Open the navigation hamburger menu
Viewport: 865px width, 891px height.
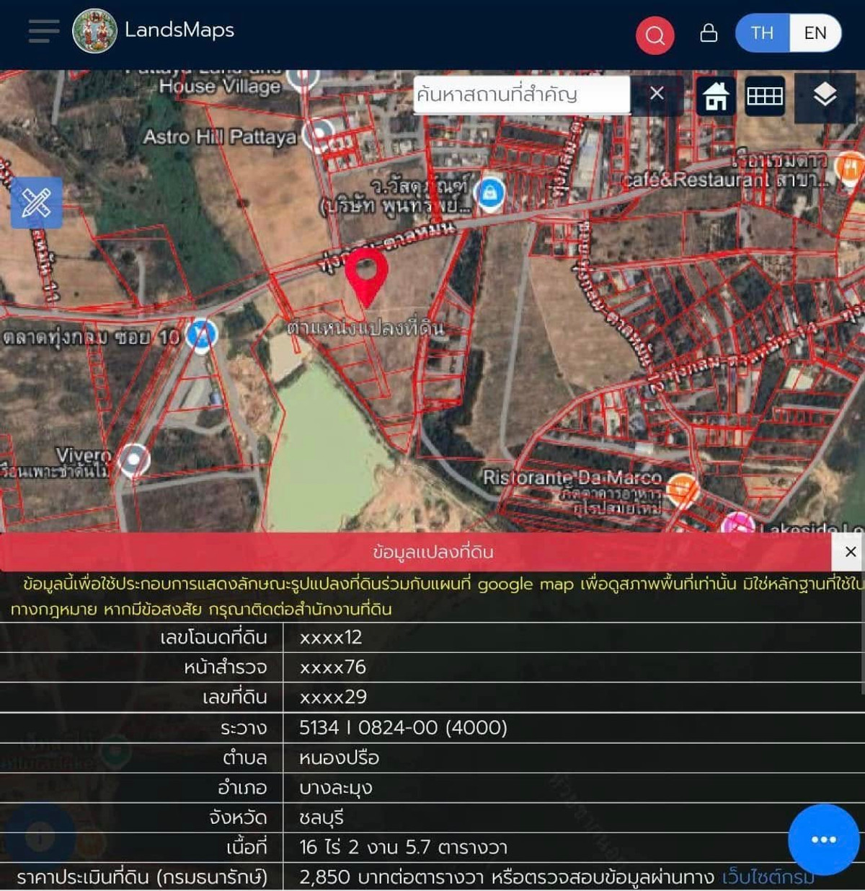pos(43,31)
